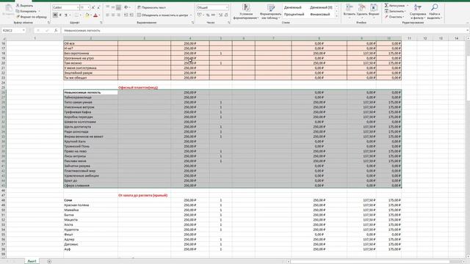Center cell text horizontally
Screen dimensions: 470x264
point(113,15)
